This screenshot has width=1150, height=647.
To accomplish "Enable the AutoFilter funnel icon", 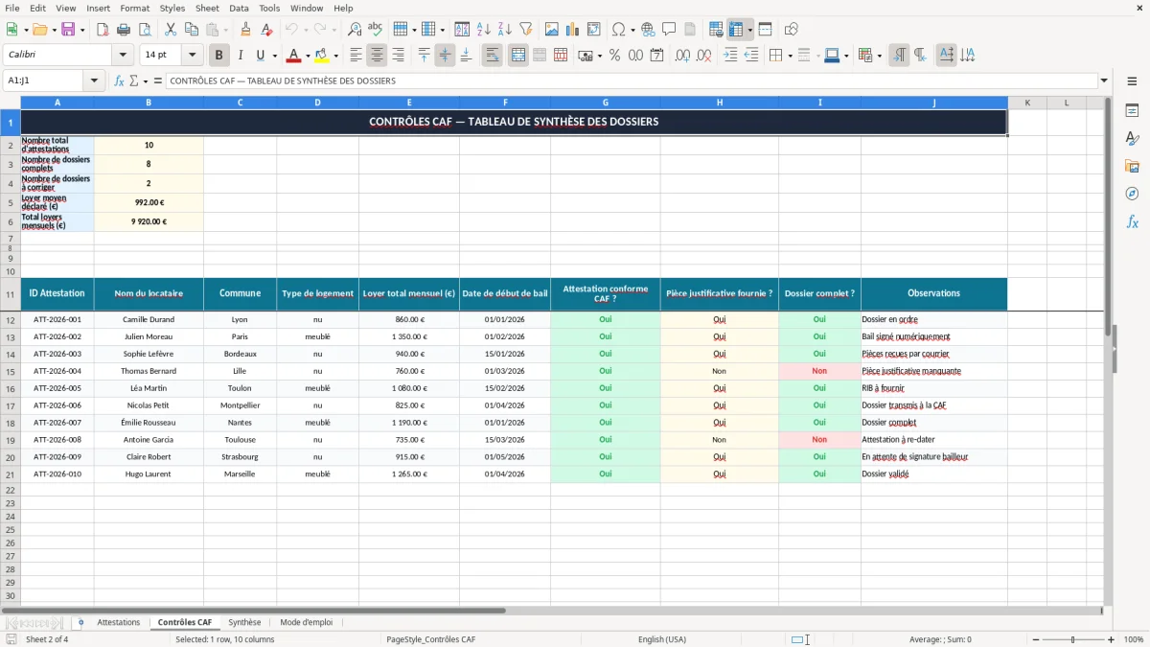I will click(526, 30).
